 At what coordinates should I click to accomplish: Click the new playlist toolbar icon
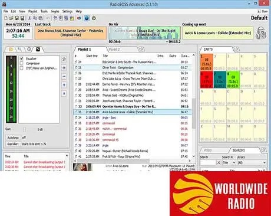click(6, 18)
